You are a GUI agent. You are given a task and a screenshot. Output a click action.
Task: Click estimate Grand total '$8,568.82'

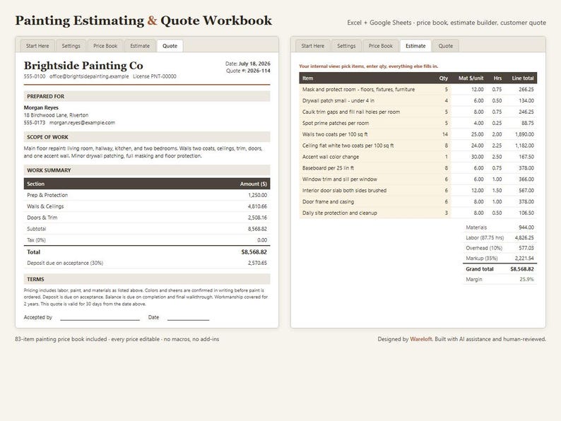click(522, 269)
